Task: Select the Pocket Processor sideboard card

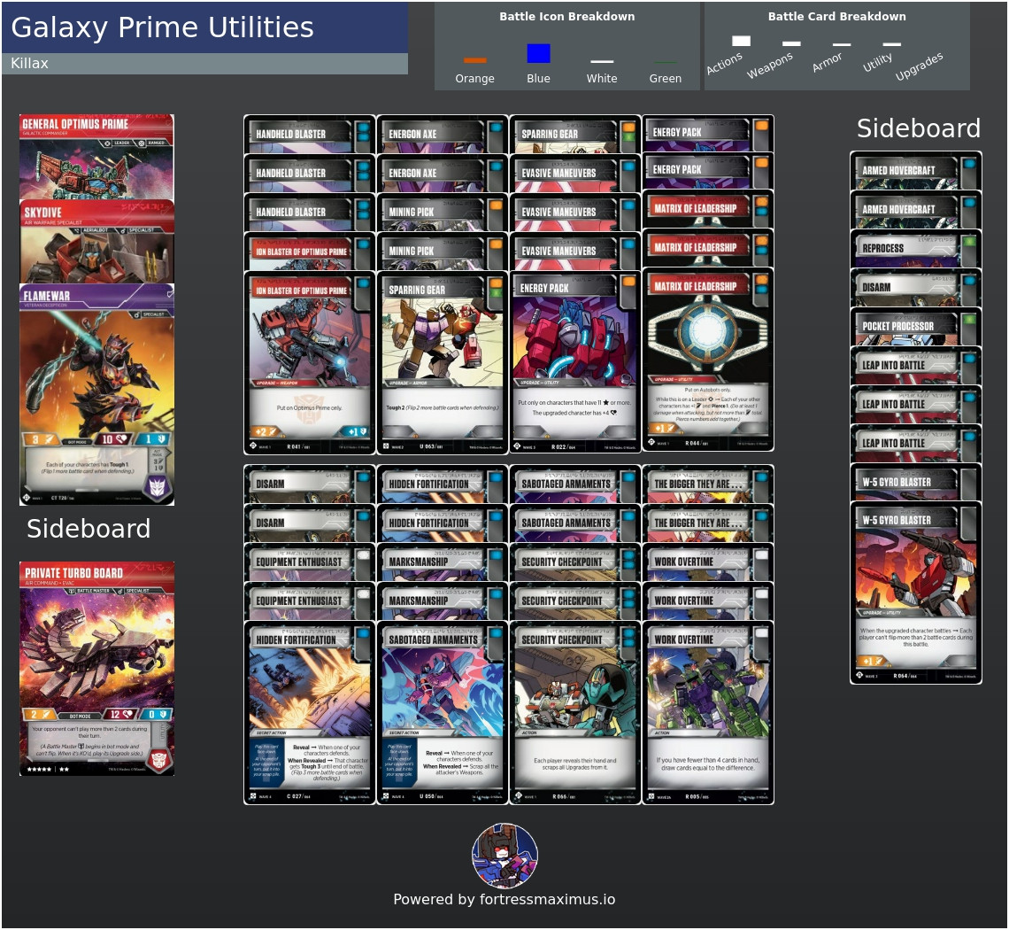Action: click(x=916, y=327)
